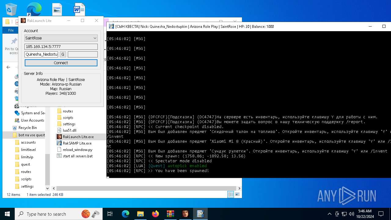
Task: Switch to large icons view layout icon
Action: click(237, 194)
